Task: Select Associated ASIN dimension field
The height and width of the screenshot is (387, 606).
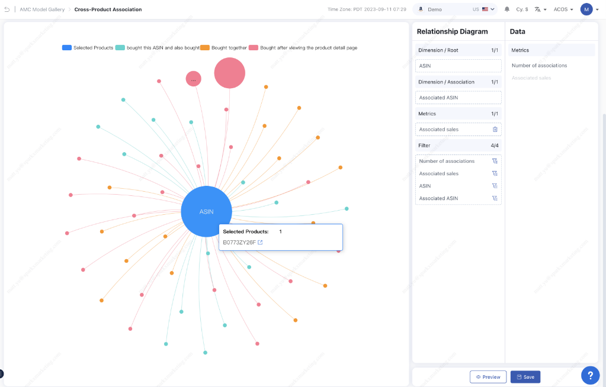Action: 458,98
